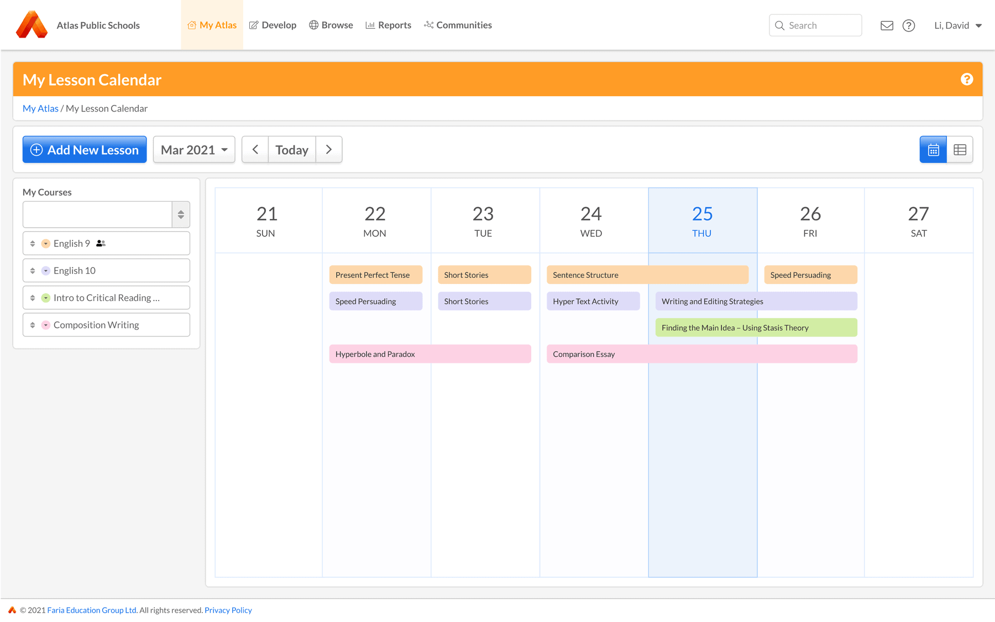995x622 pixels.
Task: Open the My Courses select stepper
Action: click(181, 214)
